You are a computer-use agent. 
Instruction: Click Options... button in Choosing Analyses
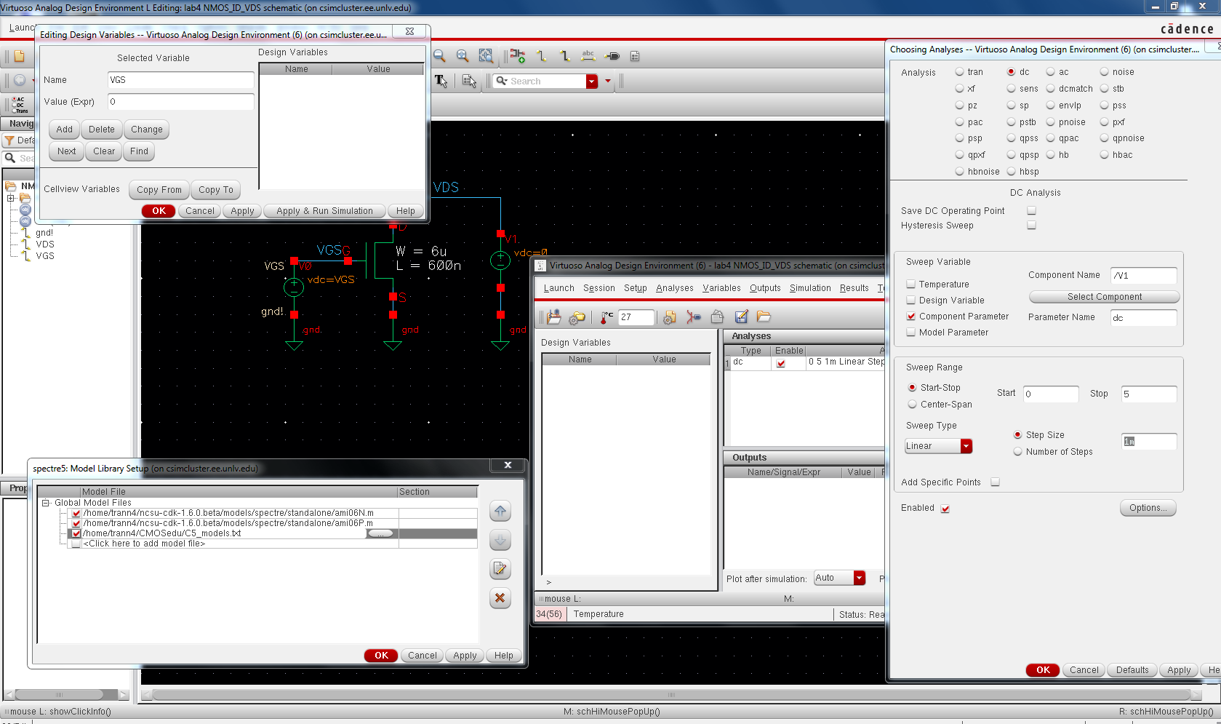(1148, 508)
